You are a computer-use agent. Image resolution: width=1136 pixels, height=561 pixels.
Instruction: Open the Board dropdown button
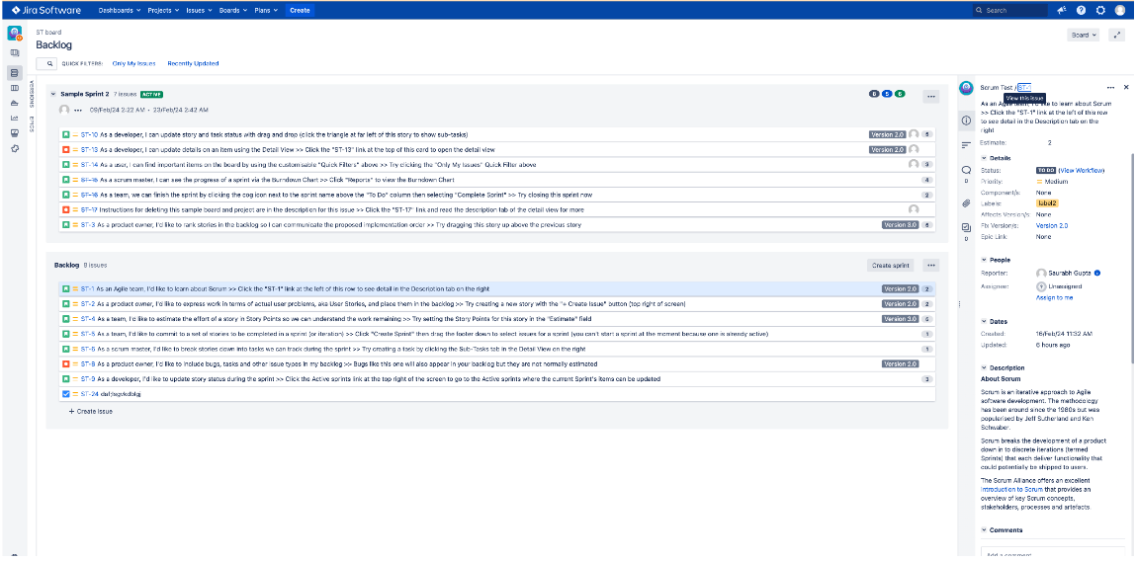click(x=1084, y=35)
